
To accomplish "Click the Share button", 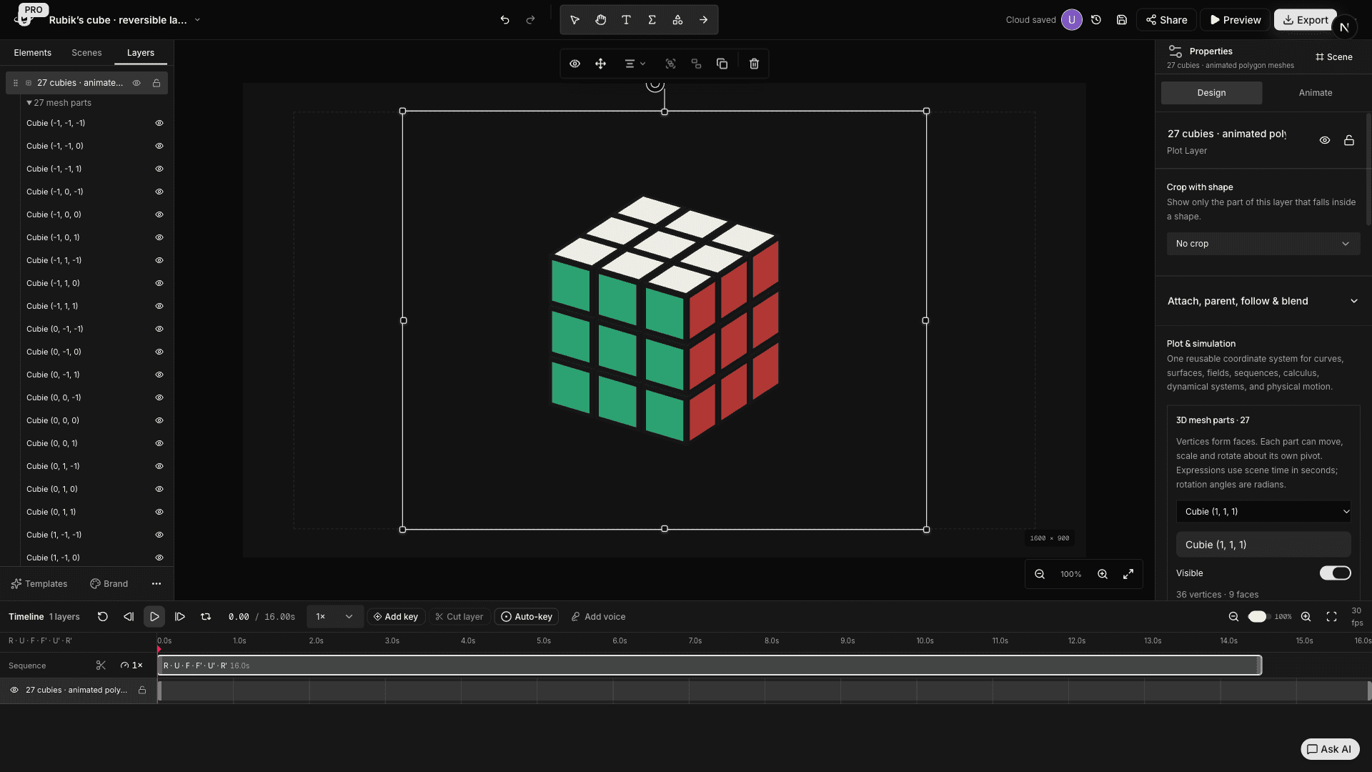I will pyautogui.click(x=1166, y=20).
